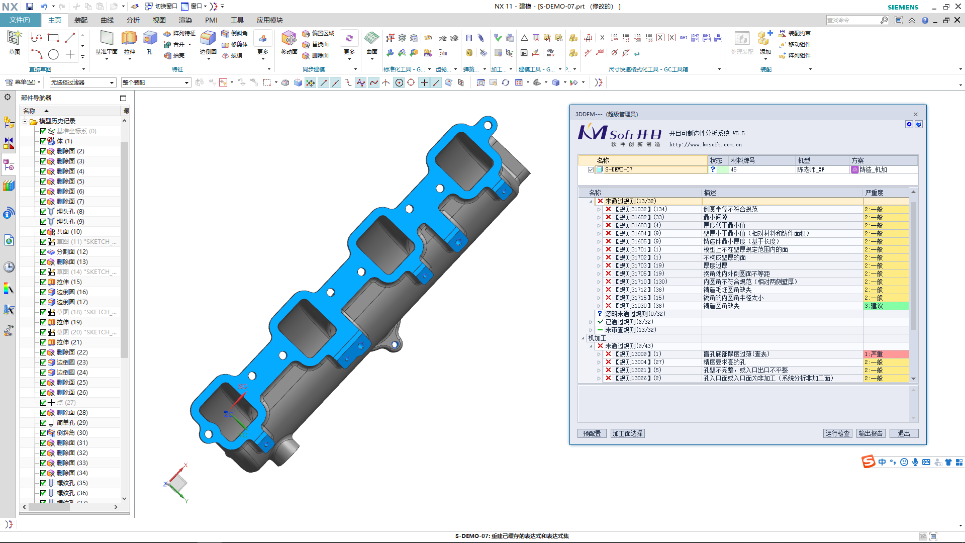This screenshot has height=543, width=965.
Task: Click the Edge Blend (边倒圆) icon
Action: click(x=208, y=39)
